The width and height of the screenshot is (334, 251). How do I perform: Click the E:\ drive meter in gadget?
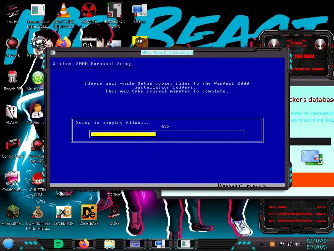click(x=297, y=221)
